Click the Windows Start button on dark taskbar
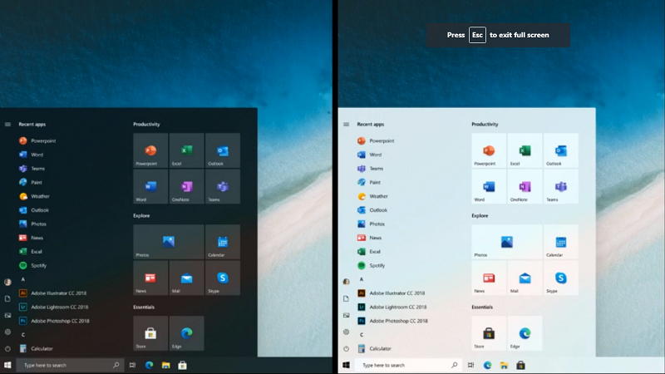The height and width of the screenshot is (374, 665). click(x=7, y=365)
